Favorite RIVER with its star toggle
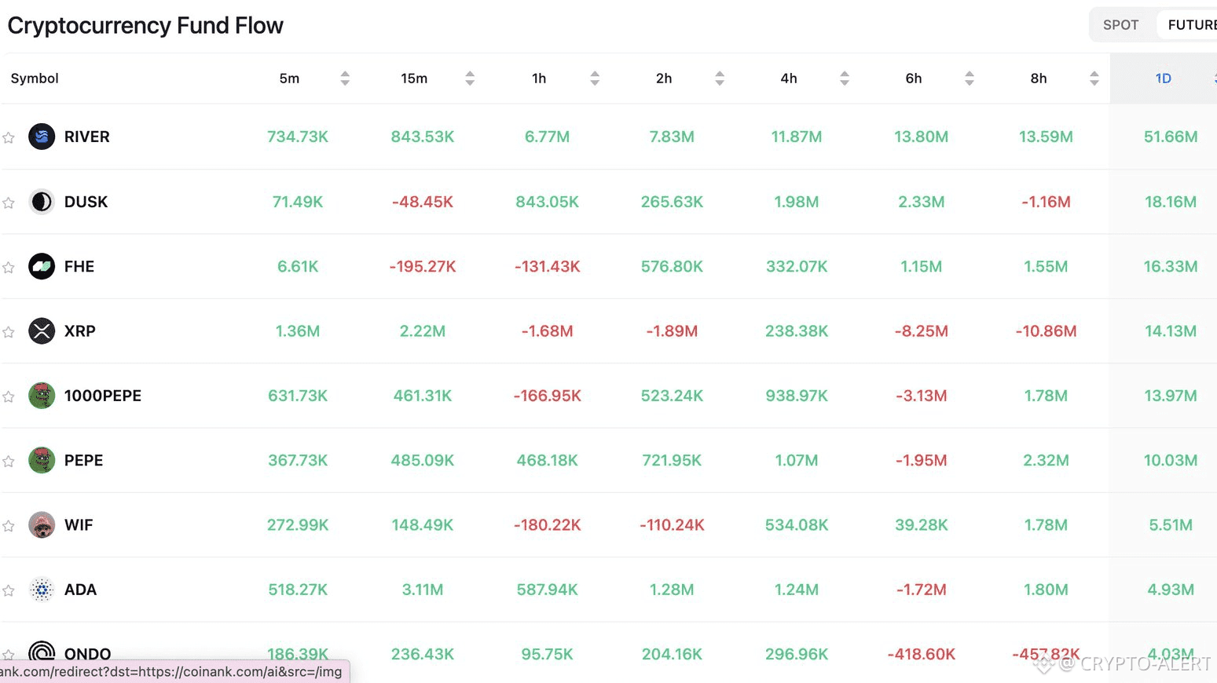This screenshot has height=683, width=1217. pyautogui.click(x=9, y=138)
